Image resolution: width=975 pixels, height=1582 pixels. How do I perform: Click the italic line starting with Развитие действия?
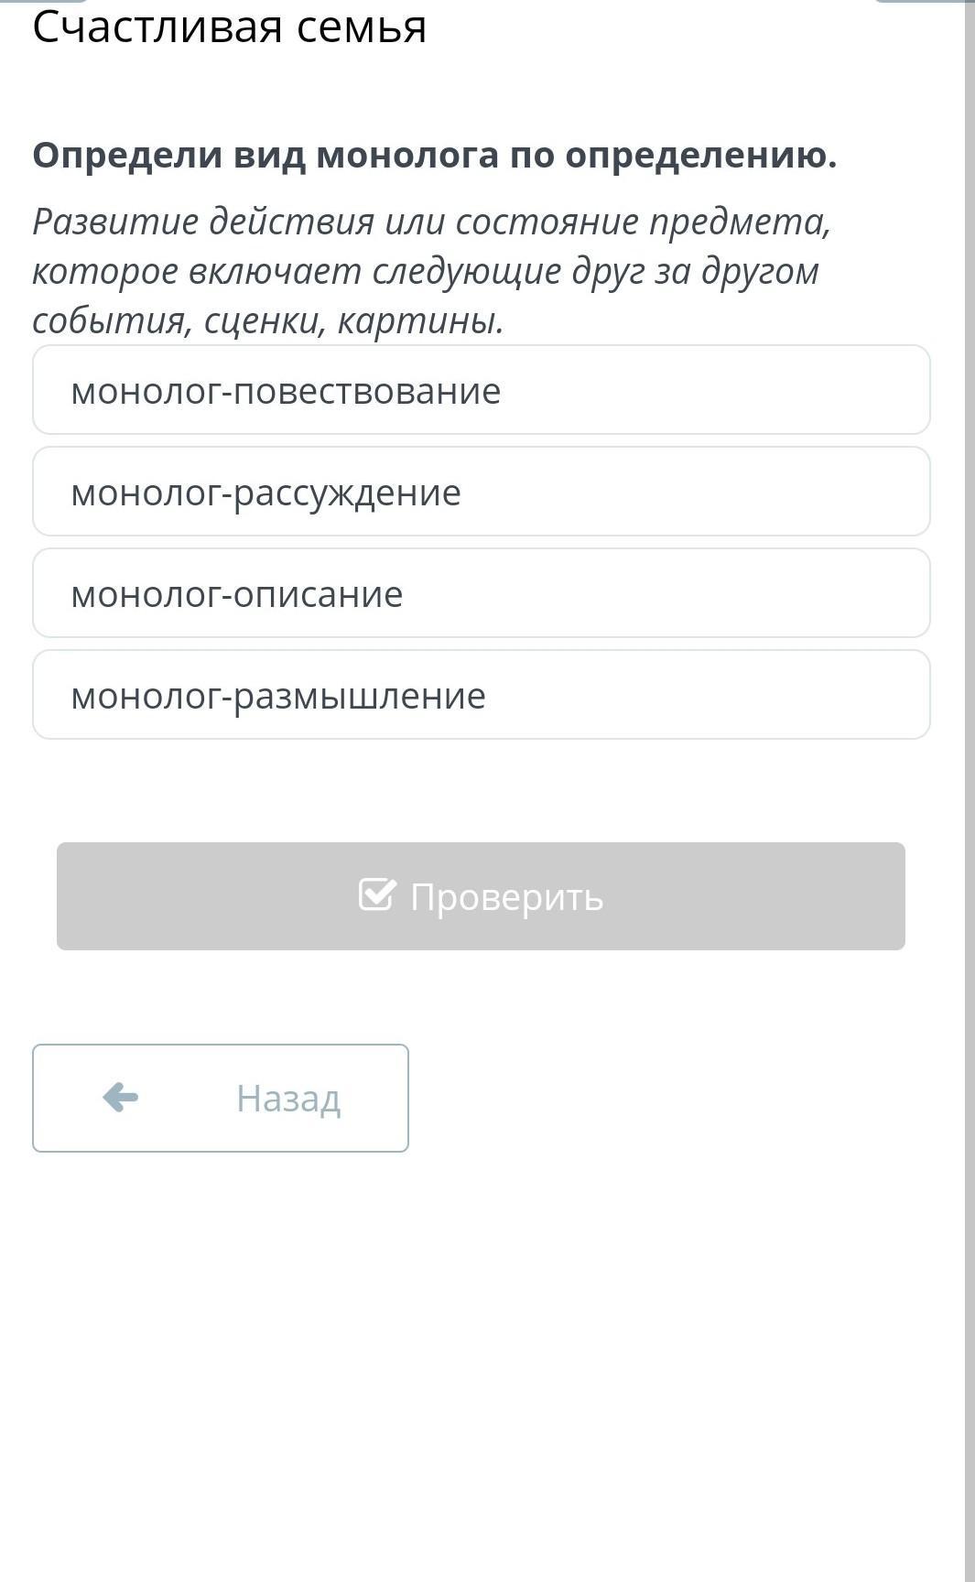pyautogui.click(x=430, y=222)
